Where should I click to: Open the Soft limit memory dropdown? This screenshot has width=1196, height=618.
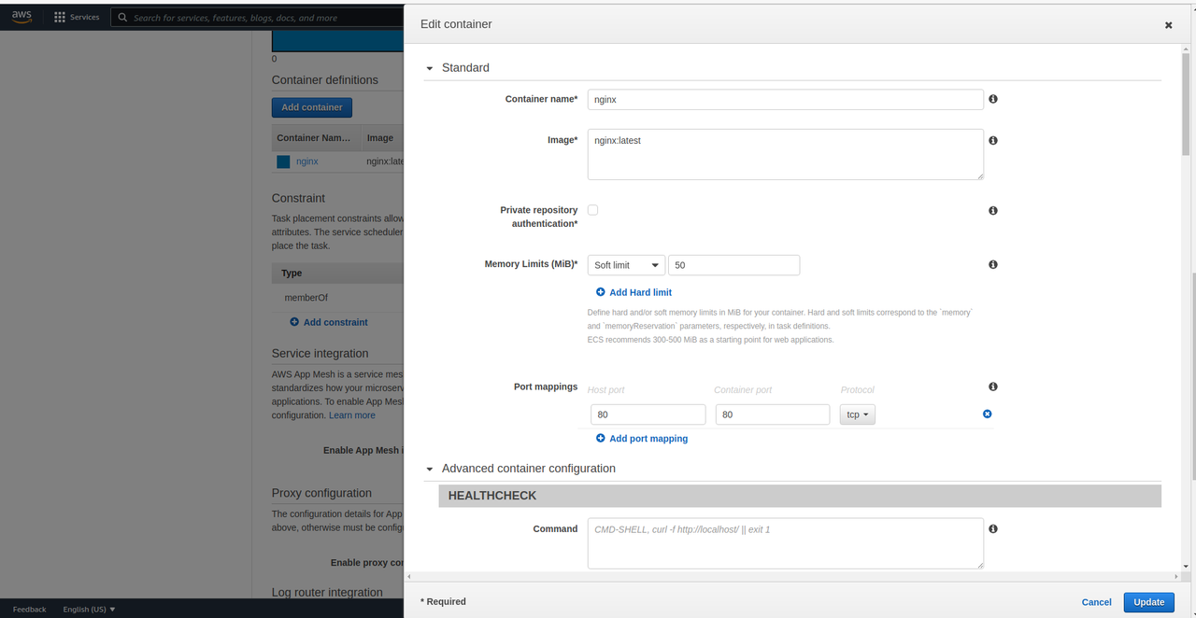(626, 265)
